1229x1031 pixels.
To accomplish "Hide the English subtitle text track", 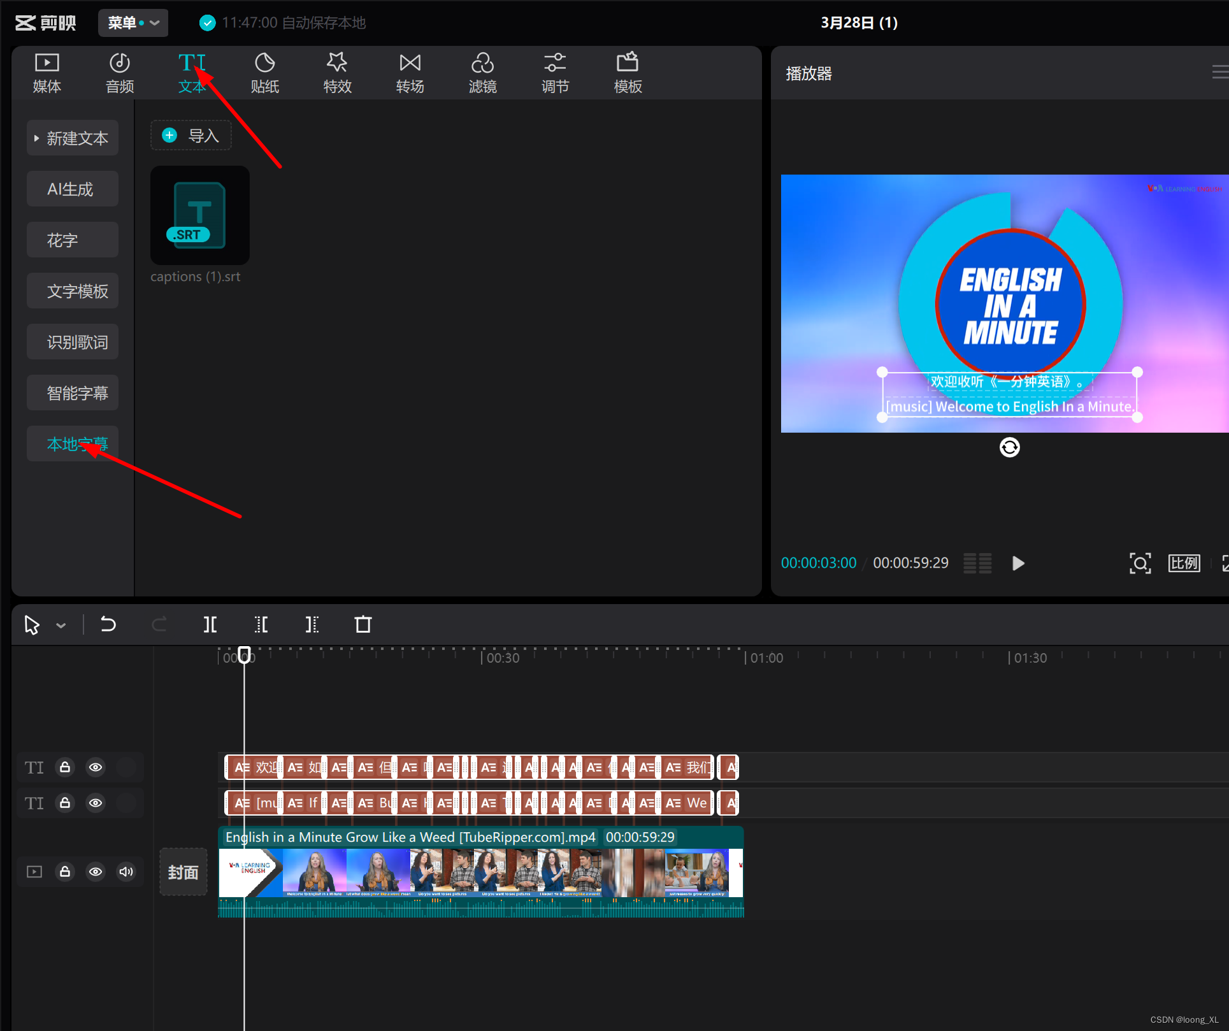I will point(96,803).
